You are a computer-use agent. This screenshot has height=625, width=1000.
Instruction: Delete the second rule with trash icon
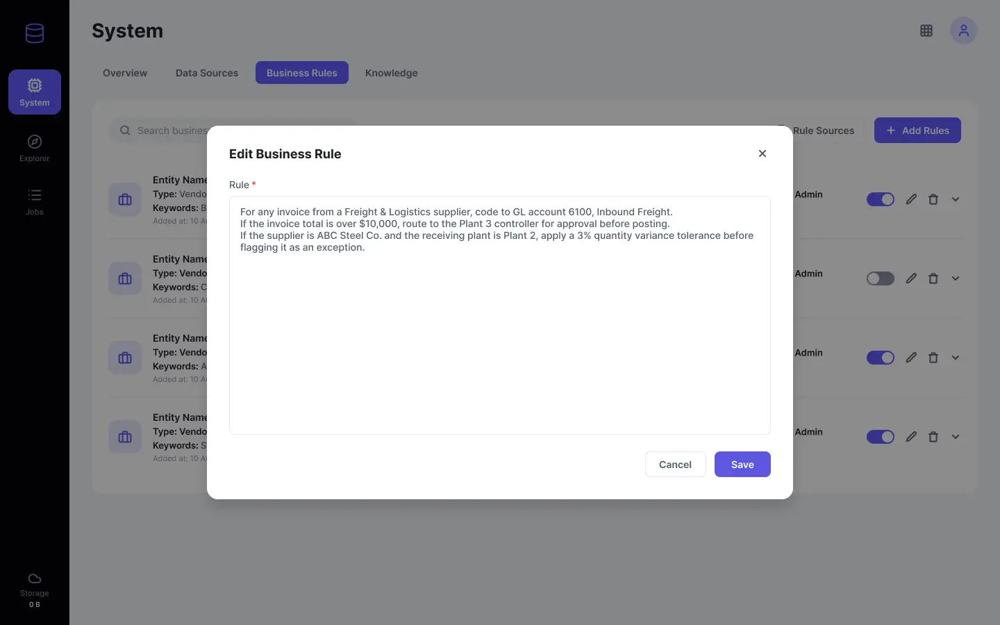(933, 278)
